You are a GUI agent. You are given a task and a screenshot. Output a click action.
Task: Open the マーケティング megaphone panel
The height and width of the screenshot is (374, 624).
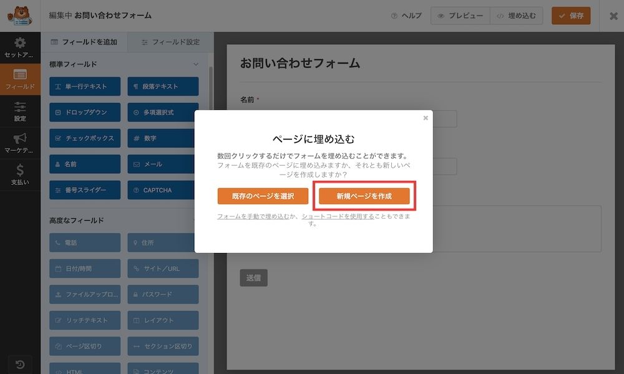point(20,143)
